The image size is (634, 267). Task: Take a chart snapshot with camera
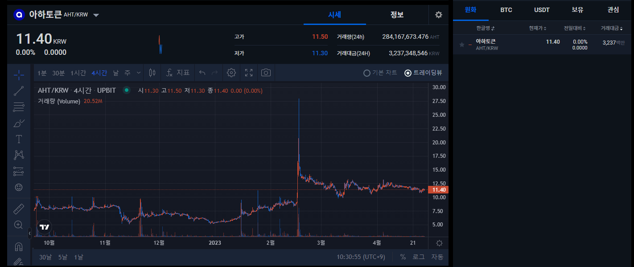[x=266, y=73]
